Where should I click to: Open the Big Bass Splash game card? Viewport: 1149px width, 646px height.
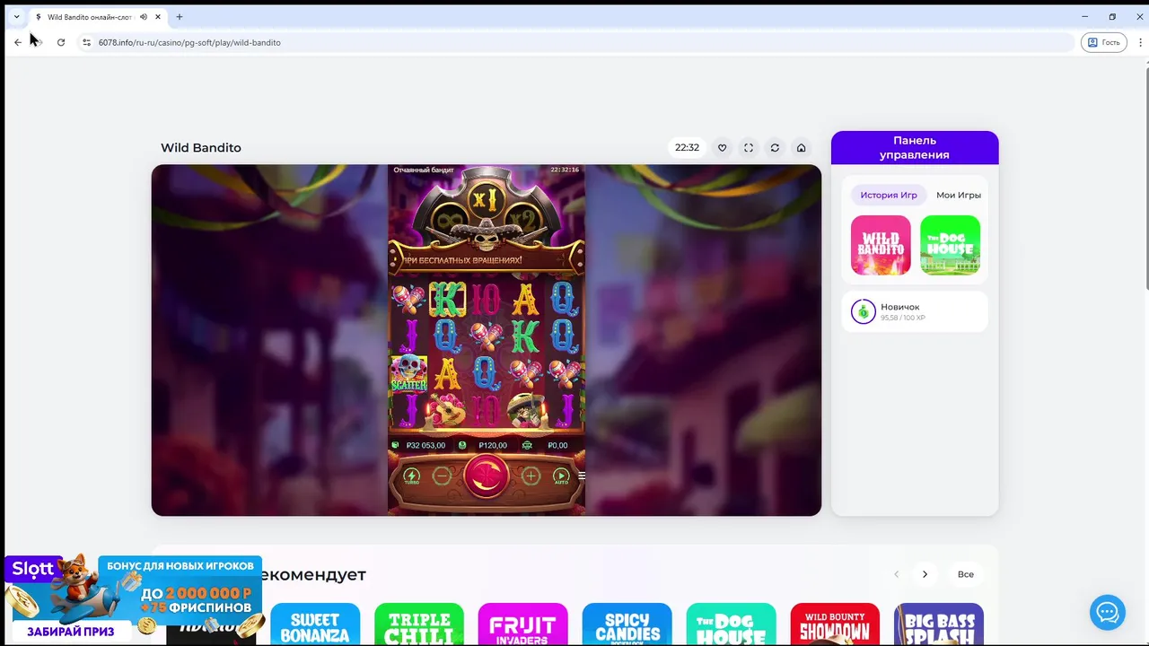click(939, 624)
